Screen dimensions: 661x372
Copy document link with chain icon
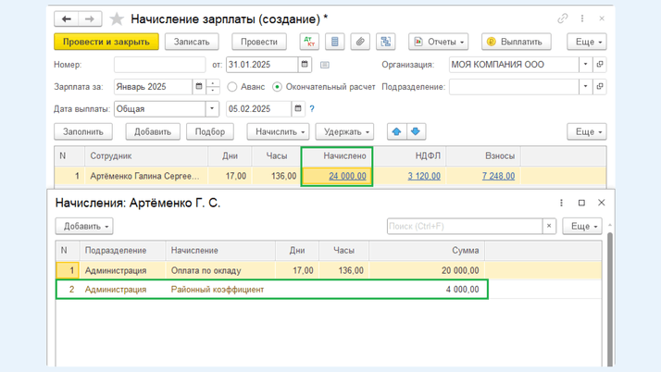pyautogui.click(x=563, y=19)
